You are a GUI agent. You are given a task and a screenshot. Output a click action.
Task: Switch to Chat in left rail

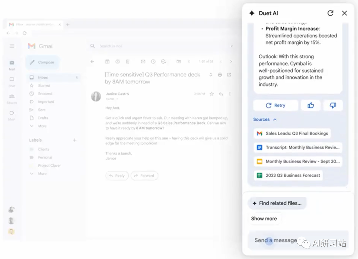pos(12,82)
